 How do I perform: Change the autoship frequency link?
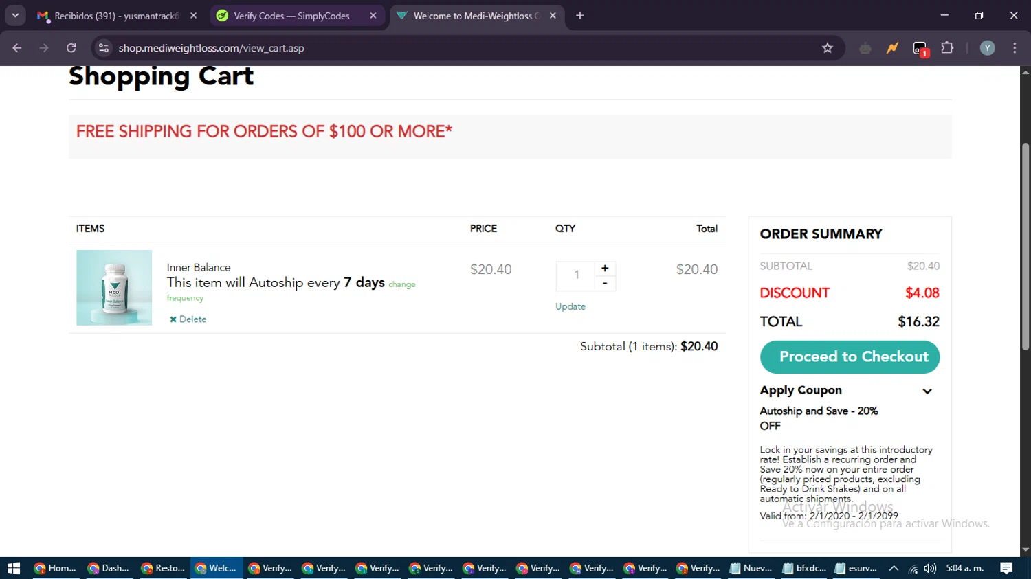[402, 284]
